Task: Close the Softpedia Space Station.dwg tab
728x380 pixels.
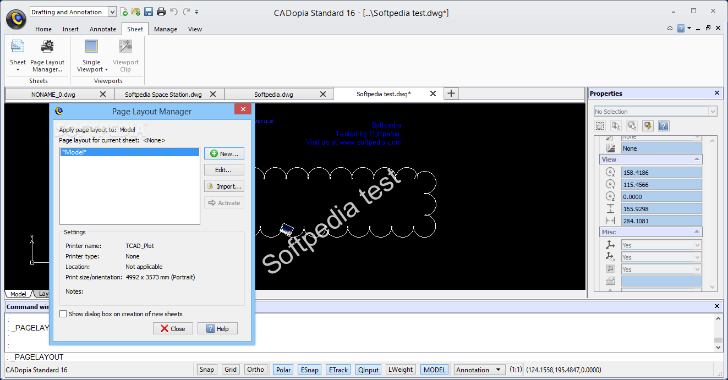Action: click(214, 94)
